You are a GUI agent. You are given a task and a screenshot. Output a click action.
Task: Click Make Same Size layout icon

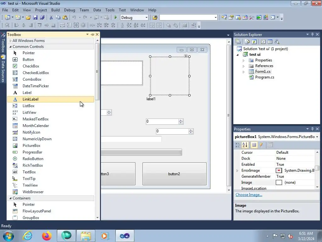pyautogui.click(x=76, y=25)
